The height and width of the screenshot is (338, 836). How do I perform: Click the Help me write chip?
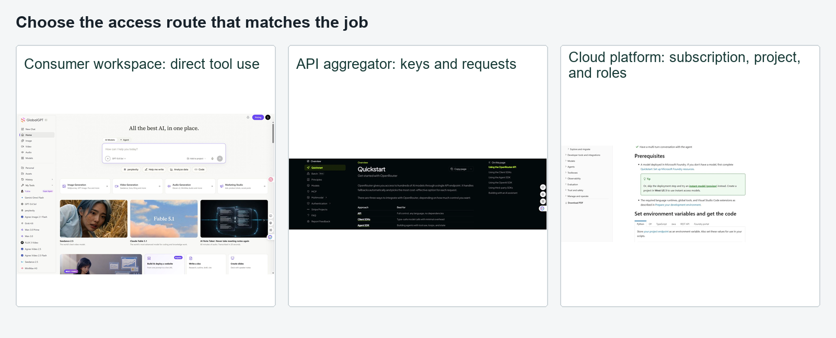coord(154,170)
